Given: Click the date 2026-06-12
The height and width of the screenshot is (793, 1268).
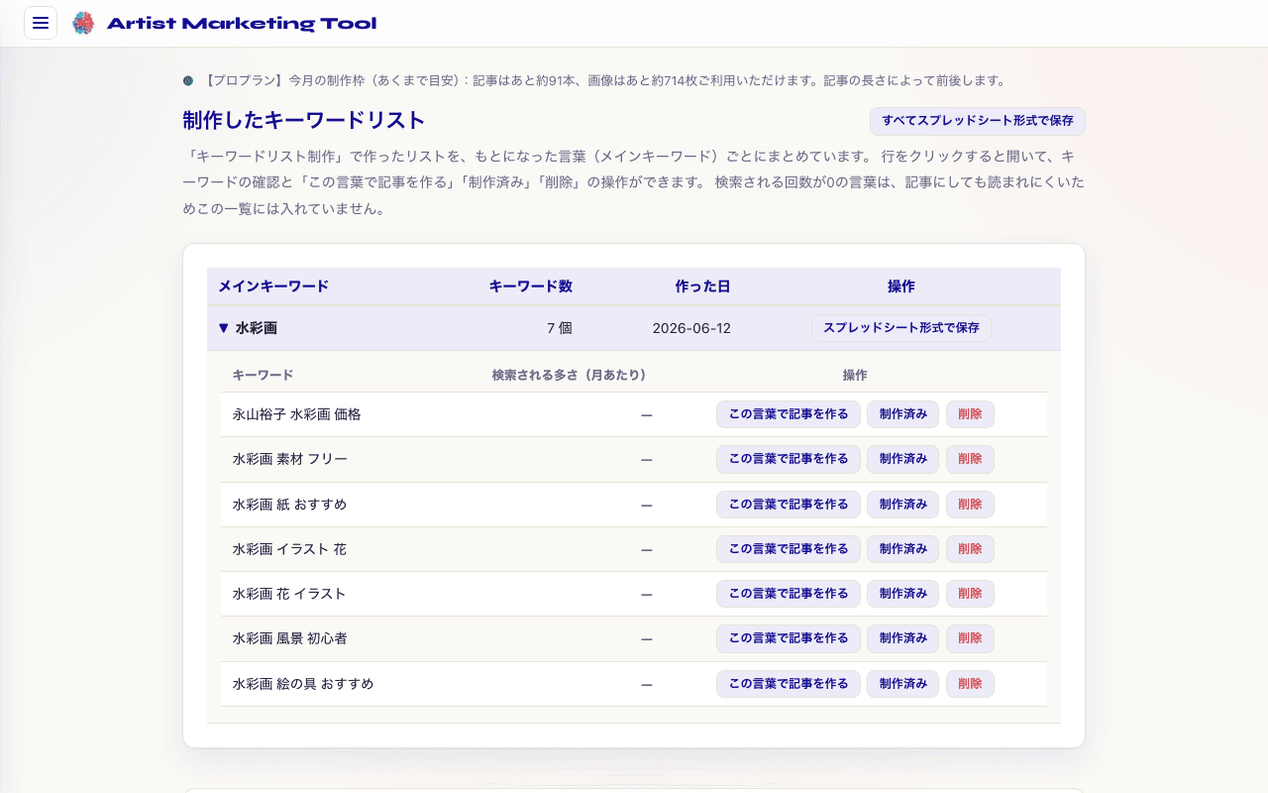Looking at the screenshot, I should pos(691,328).
